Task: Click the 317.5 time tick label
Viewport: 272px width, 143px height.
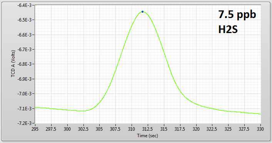Action: pos(180,129)
